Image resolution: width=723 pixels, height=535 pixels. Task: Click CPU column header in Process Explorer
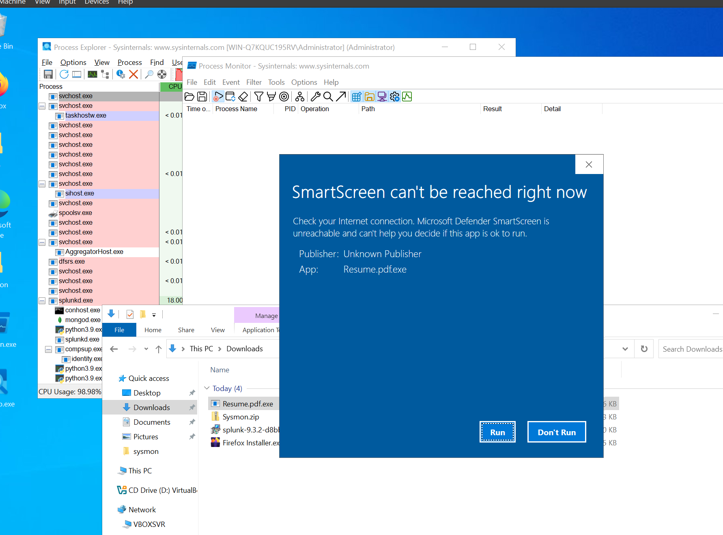click(172, 86)
